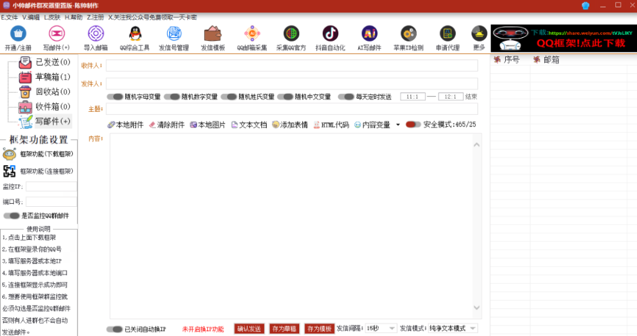The width and height of the screenshot is (637, 336).
Task: Click the 收件人 input field
Action: pyautogui.click(x=292, y=66)
